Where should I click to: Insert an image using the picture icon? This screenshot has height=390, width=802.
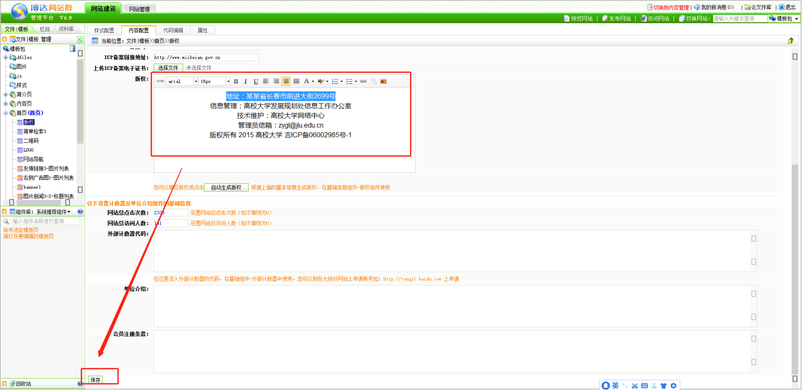pyautogui.click(x=383, y=81)
